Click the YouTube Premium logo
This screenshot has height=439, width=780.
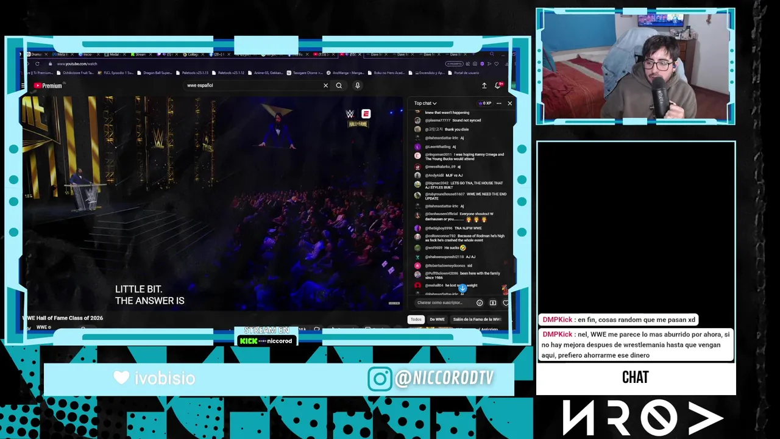[48, 86]
